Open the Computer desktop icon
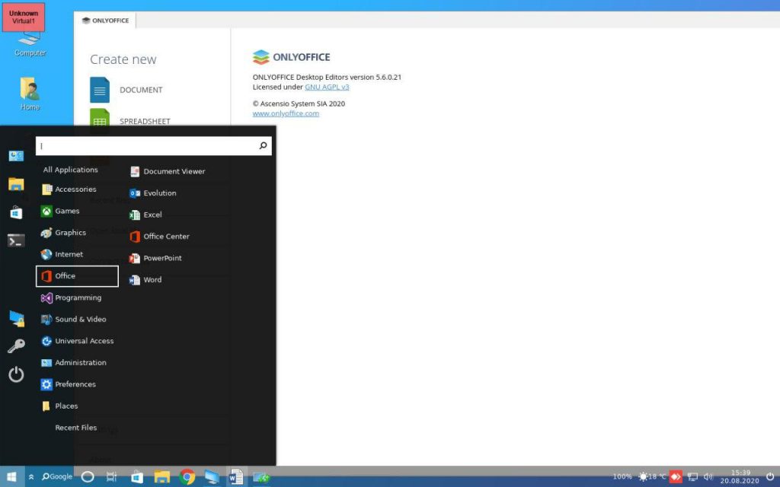Screen dimensions: 780x487 pyautogui.click(x=30, y=45)
